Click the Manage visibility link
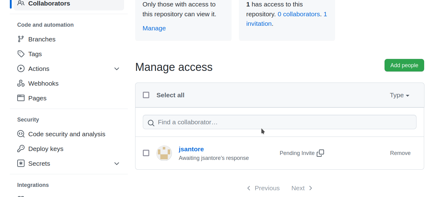 point(154,28)
